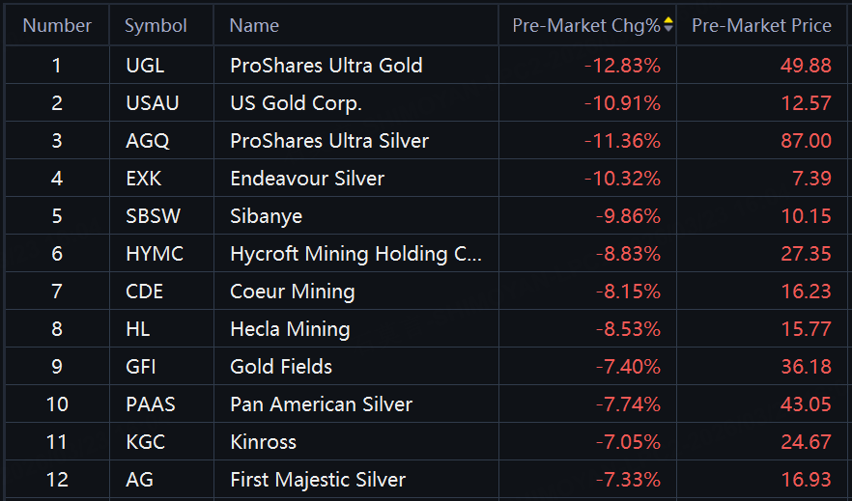Click the Pre-Market Price column header

click(761, 26)
